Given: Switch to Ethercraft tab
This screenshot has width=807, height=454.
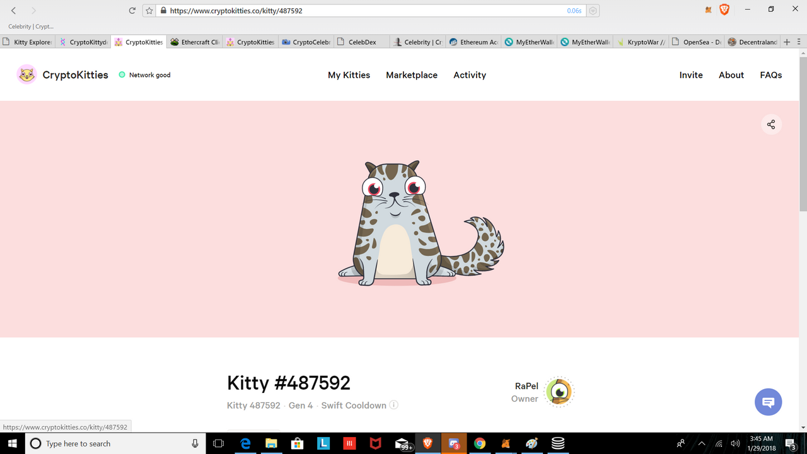Looking at the screenshot, I should (195, 42).
